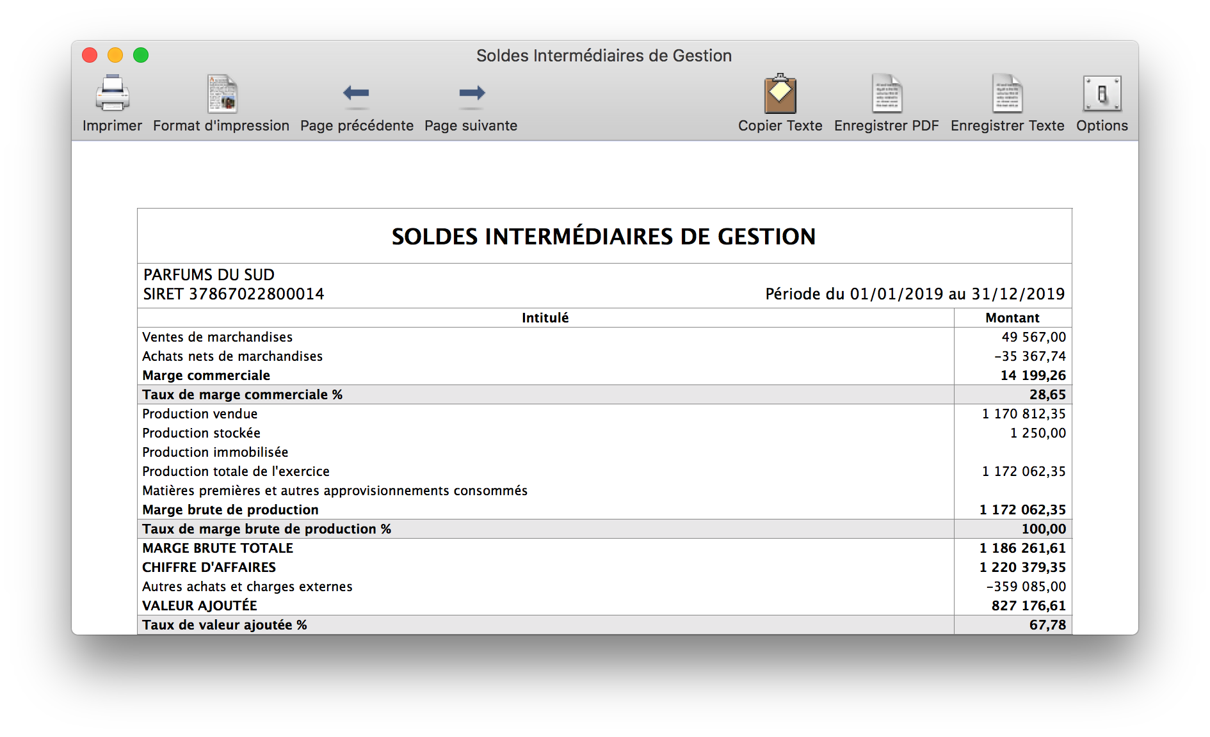Select Production stockée row label

(x=201, y=433)
